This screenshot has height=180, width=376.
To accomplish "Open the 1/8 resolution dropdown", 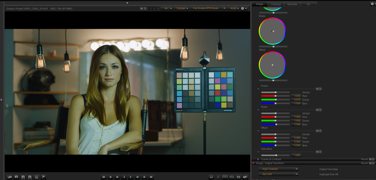I will coord(167,8).
